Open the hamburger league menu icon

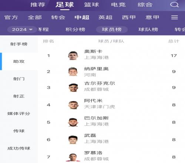click(175, 17)
